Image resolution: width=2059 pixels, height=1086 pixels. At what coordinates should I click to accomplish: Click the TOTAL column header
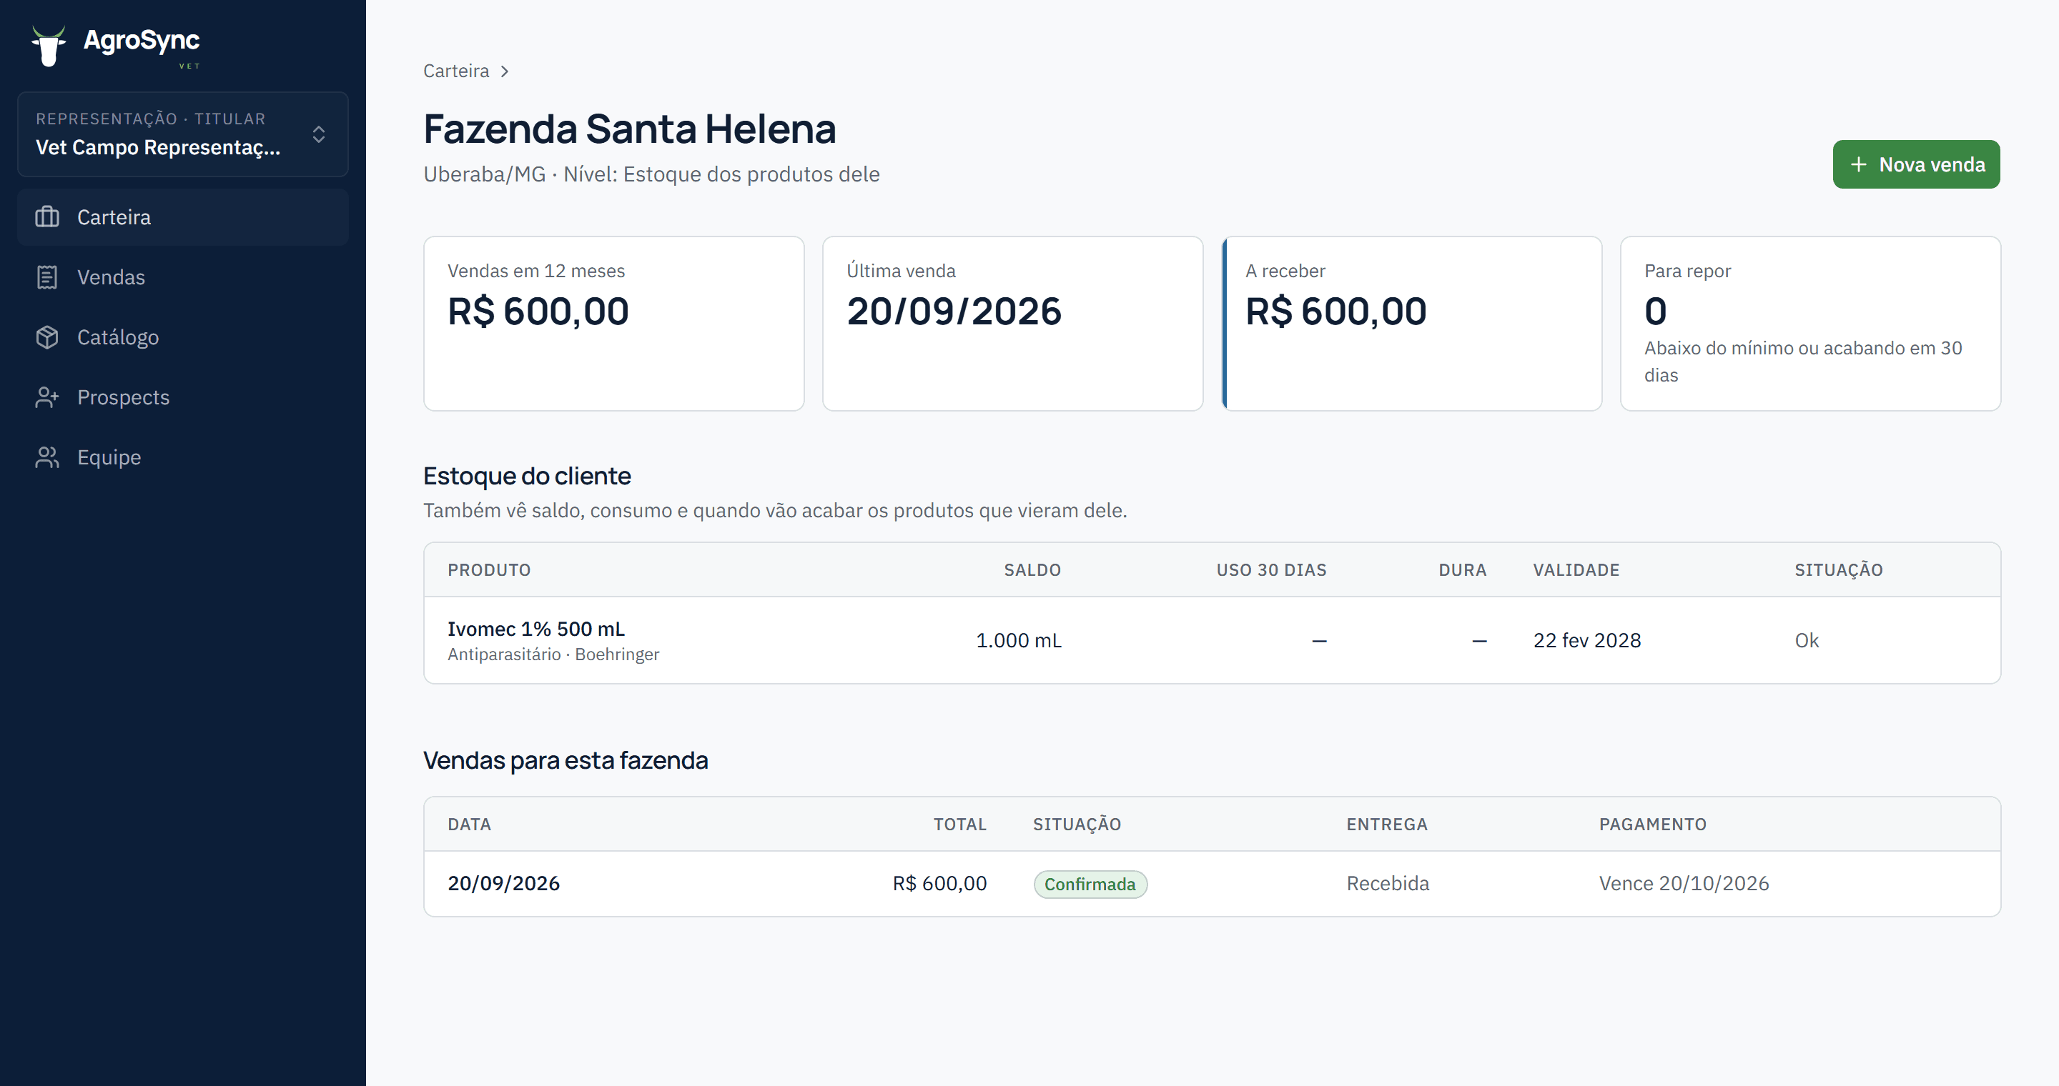tap(959, 824)
